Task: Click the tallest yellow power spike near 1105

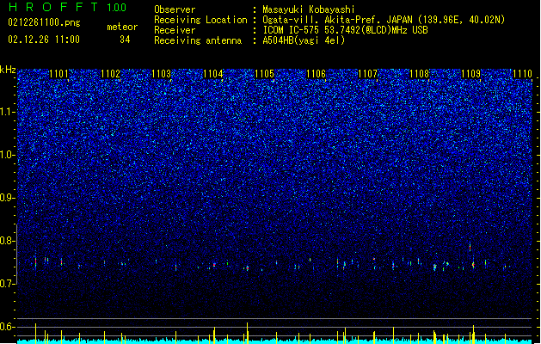Action: coord(248,333)
